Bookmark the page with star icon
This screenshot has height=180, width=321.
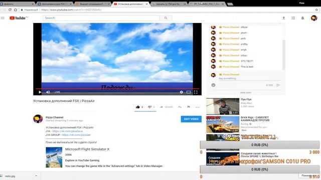pyautogui.click(x=316, y=10)
